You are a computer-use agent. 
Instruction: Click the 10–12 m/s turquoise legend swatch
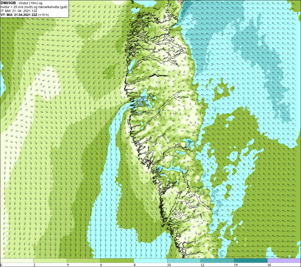pos(184,260)
